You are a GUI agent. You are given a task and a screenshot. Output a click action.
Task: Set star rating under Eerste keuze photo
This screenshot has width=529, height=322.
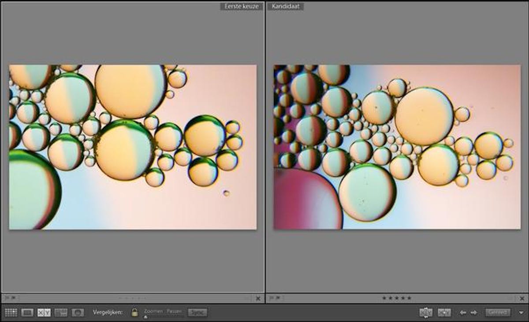[x=132, y=298]
